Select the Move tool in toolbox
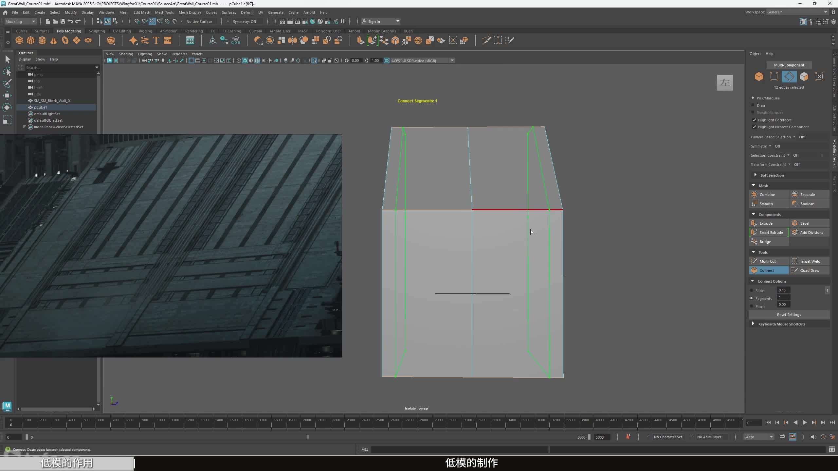The width and height of the screenshot is (838, 471). (x=7, y=96)
